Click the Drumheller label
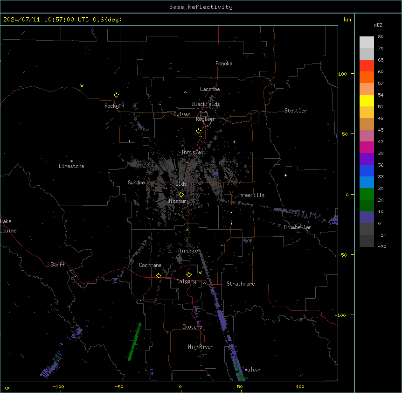This screenshot has height=393, width=402. point(298,227)
